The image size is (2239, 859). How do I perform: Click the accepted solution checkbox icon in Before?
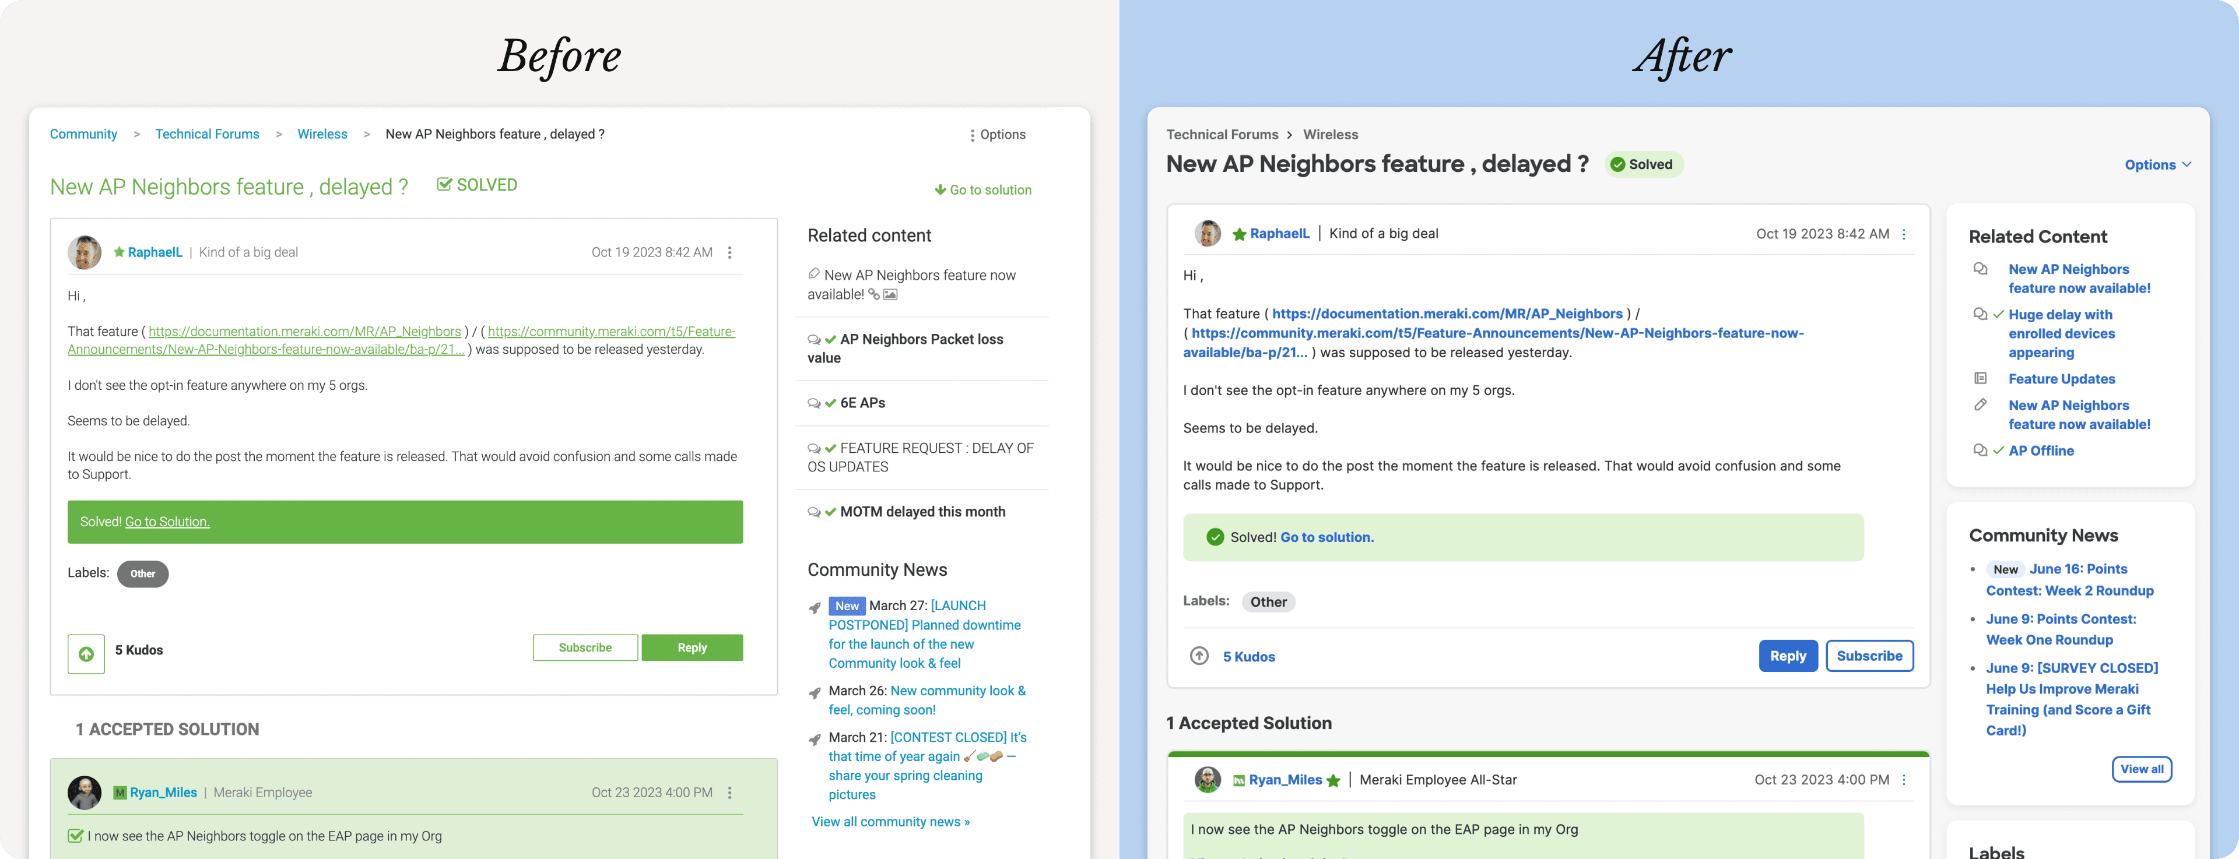pyautogui.click(x=76, y=836)
